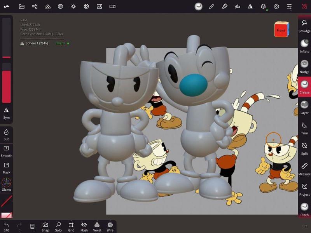Click the undo button showing 140
This screenshot has height=233, width=311.
pyautogui.click(x=7, y=226)
